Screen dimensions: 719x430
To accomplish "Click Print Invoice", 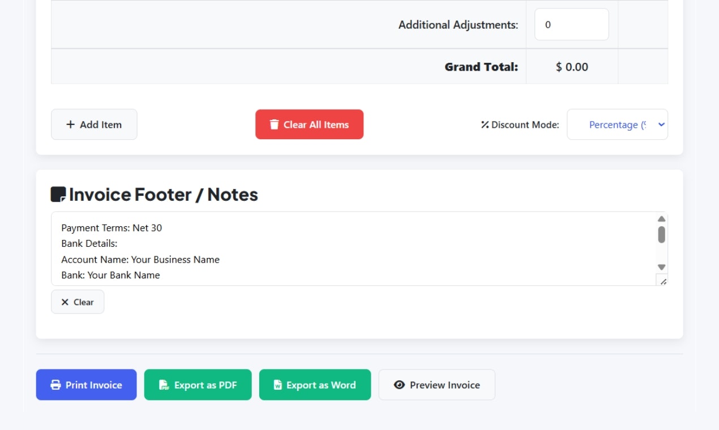I will point(86,385).
